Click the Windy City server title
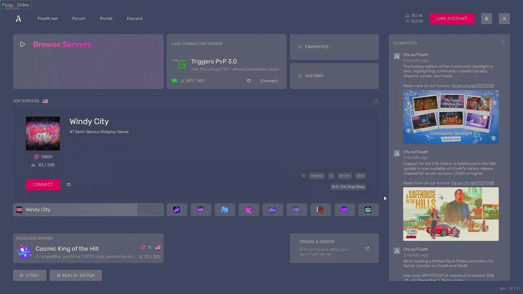 (89, 121)
